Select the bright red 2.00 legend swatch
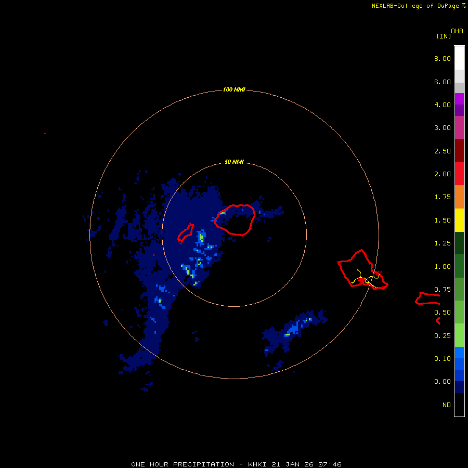This screenshot has height=468, width=468. (459, 174)
